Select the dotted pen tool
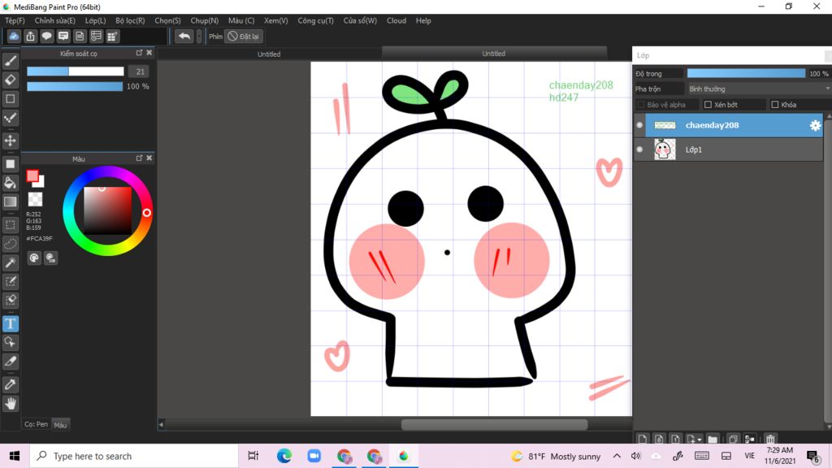The width and height of the screenshot is (832, 468). pyautogui.click(x=10, y=118)
